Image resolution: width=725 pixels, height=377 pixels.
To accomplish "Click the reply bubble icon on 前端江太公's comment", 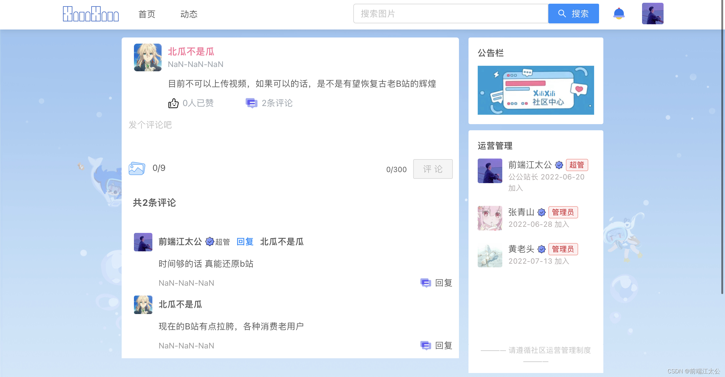I will [425, 283].
